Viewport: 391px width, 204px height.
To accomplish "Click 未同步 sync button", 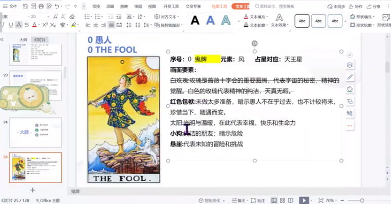I will tap(336, 7).
